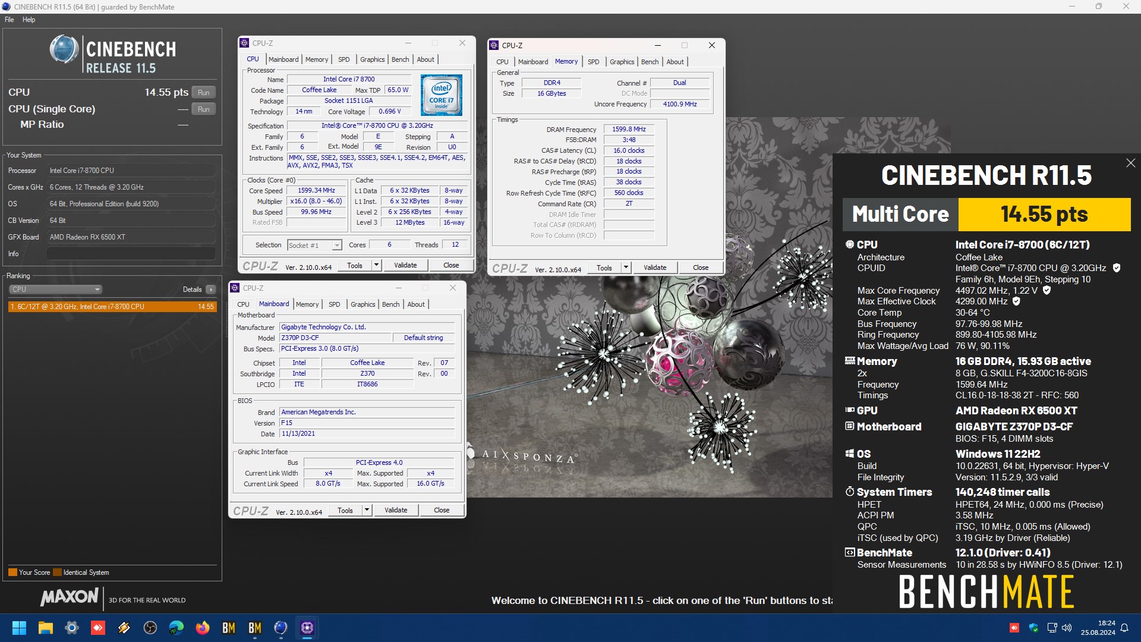Click the Intel Core i7 logo in CPU-Z
The image size is (1141, 642).
[441, 95]
